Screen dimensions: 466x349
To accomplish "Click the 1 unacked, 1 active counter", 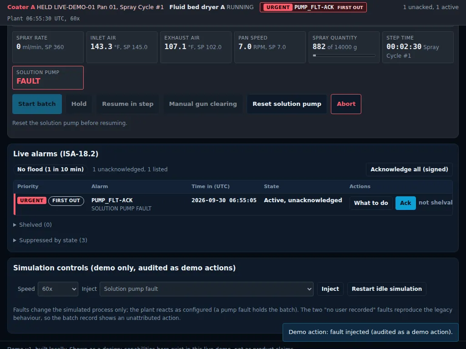I will (431, 7).
